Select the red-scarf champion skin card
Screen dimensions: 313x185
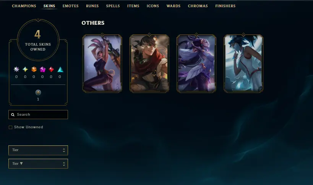[x=149, y=63]
